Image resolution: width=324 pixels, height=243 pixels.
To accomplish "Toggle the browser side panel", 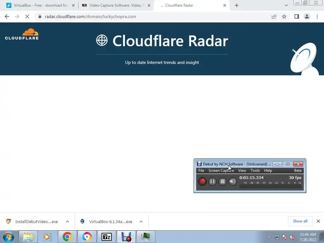I will 297,16.
